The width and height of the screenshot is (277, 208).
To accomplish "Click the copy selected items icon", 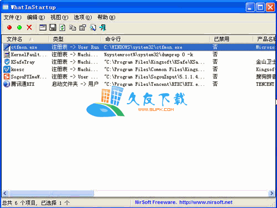I will 72,27.
